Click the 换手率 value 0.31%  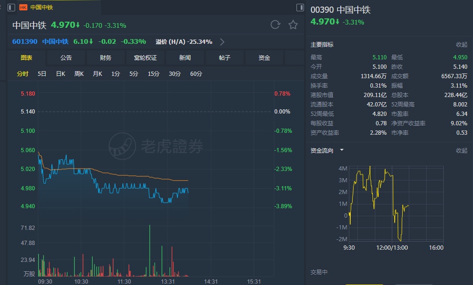tap(378, 85)
